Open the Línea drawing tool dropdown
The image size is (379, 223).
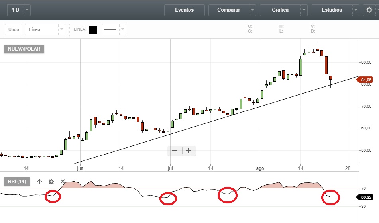pyautogui.click(x=45, y=29)
